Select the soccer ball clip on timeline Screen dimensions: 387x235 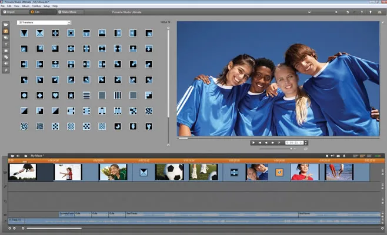[x=169, y=172]
